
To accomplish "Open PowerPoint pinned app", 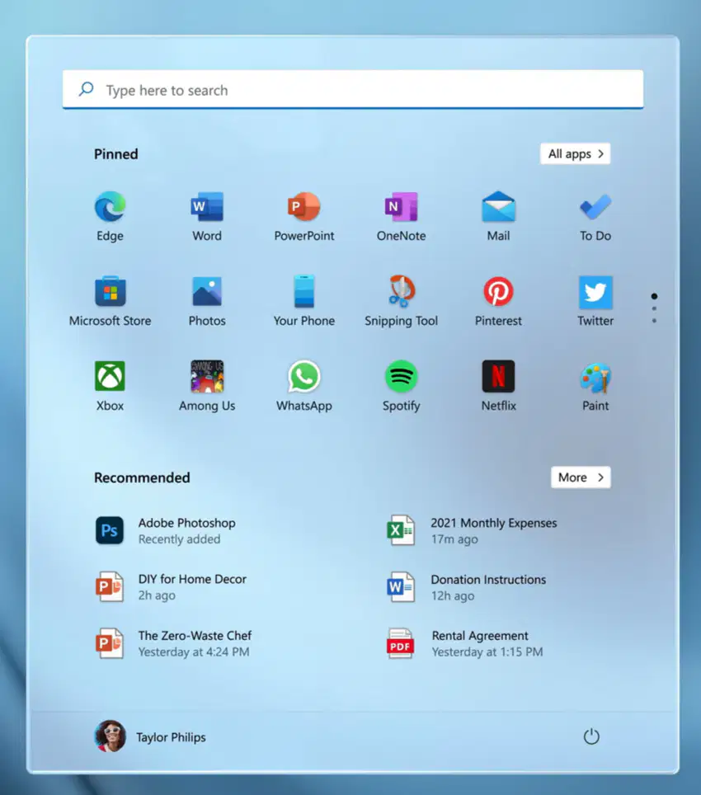I will 304,217.
